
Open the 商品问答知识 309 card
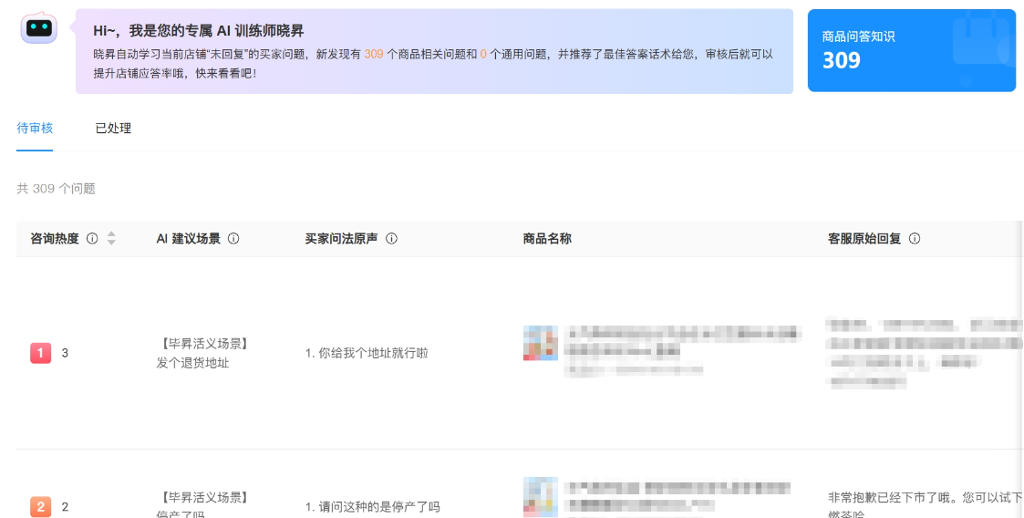912,50
